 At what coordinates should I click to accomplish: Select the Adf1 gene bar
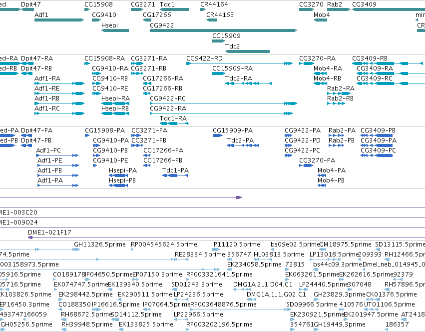pyautogui.click(x=59, y=20)
